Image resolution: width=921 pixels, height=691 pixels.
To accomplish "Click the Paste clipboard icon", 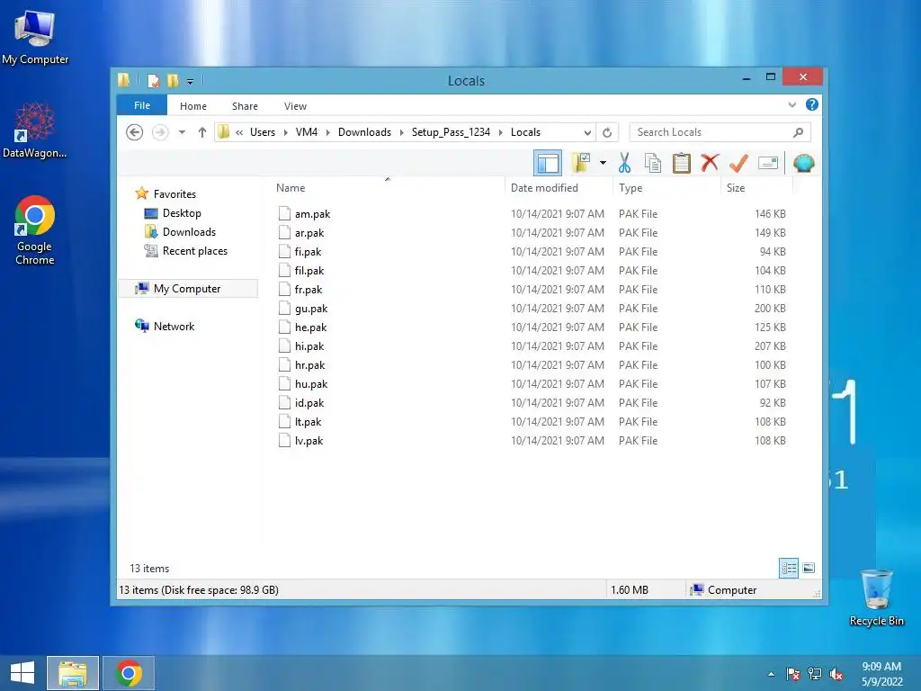I will (682, 163).
